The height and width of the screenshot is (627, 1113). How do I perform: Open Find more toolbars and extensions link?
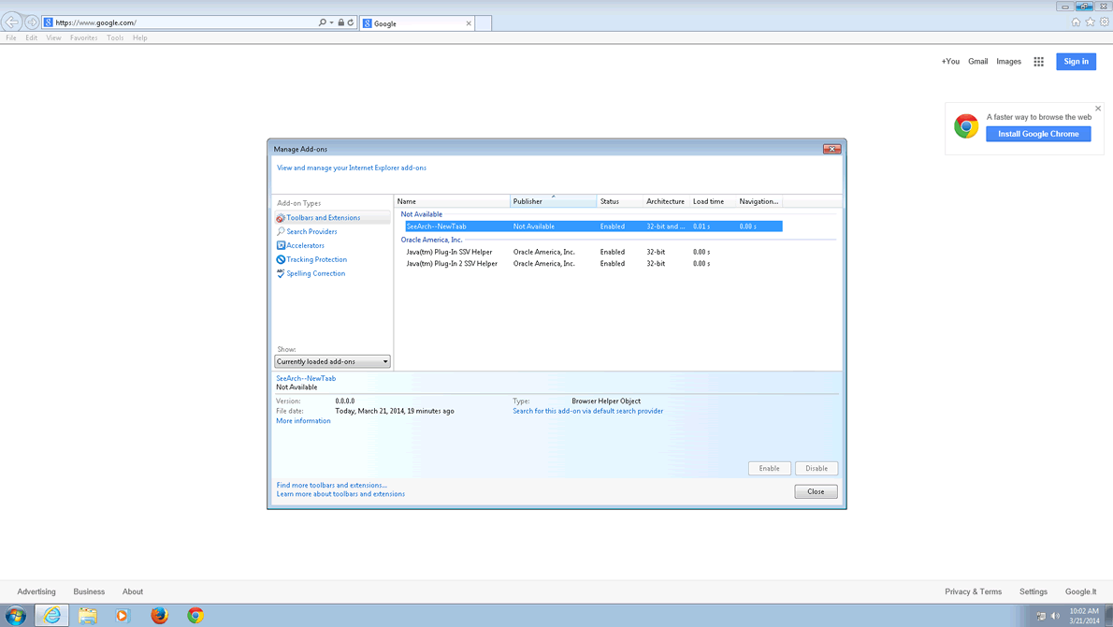[331, 486]
